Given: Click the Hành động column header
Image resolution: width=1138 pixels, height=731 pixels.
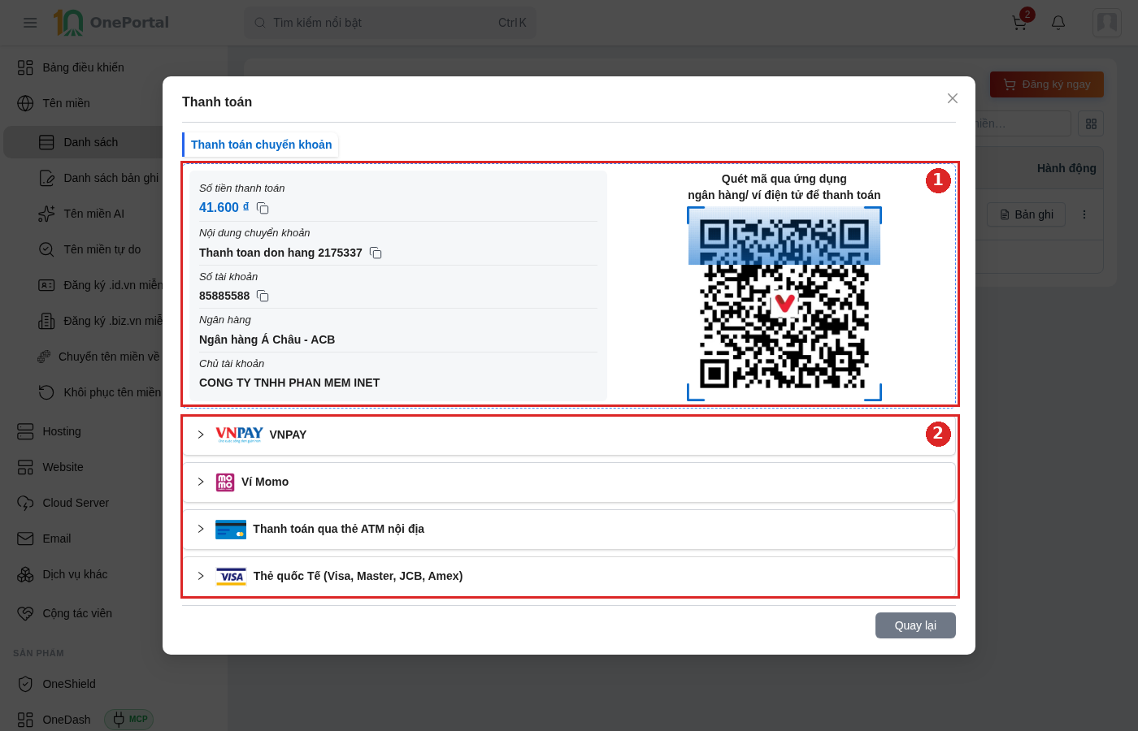Looking at the screenshot, I should 1066,168.
